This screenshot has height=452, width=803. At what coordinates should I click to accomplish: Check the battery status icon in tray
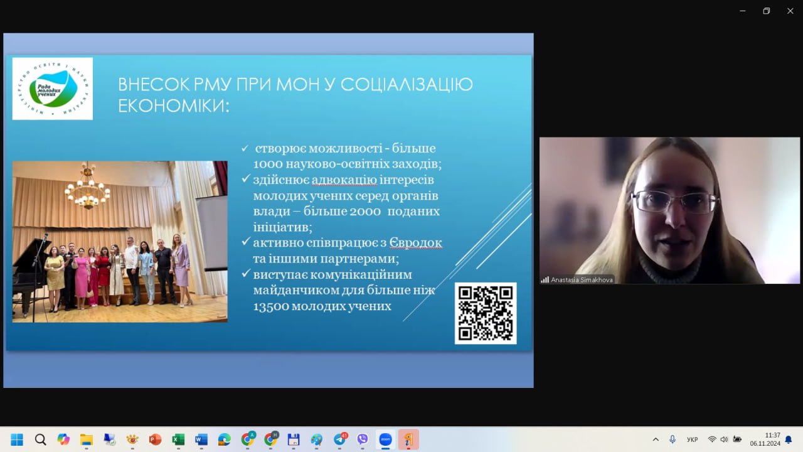(x=737, y=439)
